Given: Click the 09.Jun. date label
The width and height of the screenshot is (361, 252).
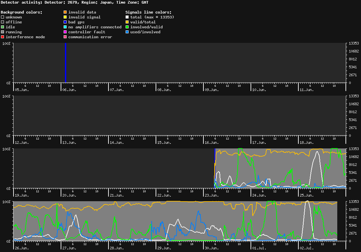Looking at the screenshot, I should tap(212, 90).
